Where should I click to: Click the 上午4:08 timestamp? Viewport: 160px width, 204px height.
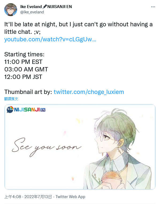coord(13,196)
